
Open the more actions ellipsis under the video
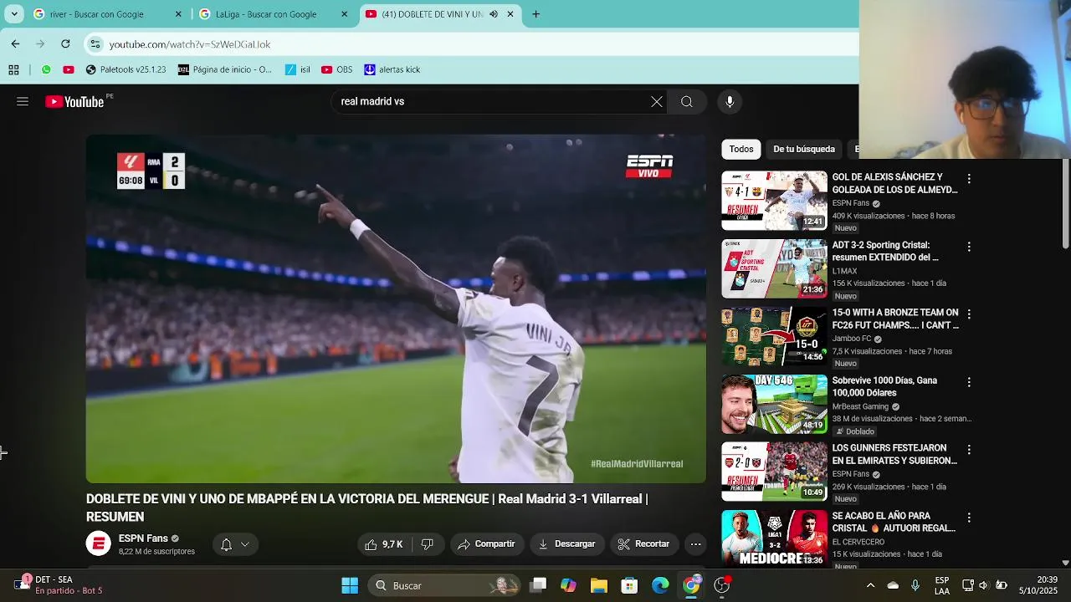695,544
